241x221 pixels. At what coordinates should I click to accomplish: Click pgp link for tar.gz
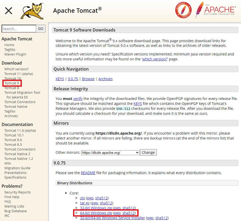coord(95,203)
